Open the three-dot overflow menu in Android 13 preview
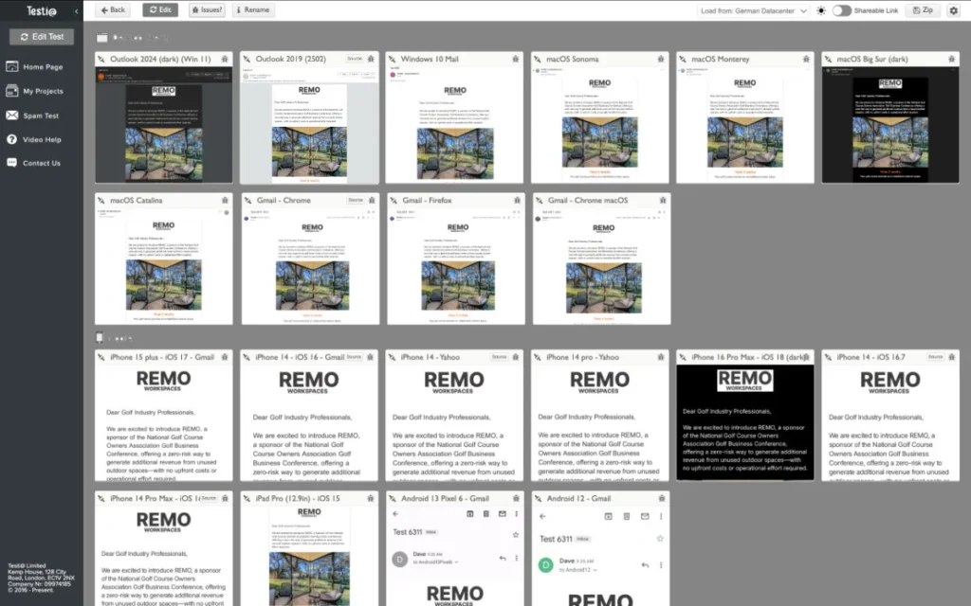This screenshot has width=971, height=606. pos(517,514)
